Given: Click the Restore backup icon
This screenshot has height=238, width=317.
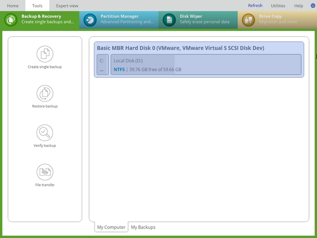Looking at the screenshot, I should coord(45,93).
